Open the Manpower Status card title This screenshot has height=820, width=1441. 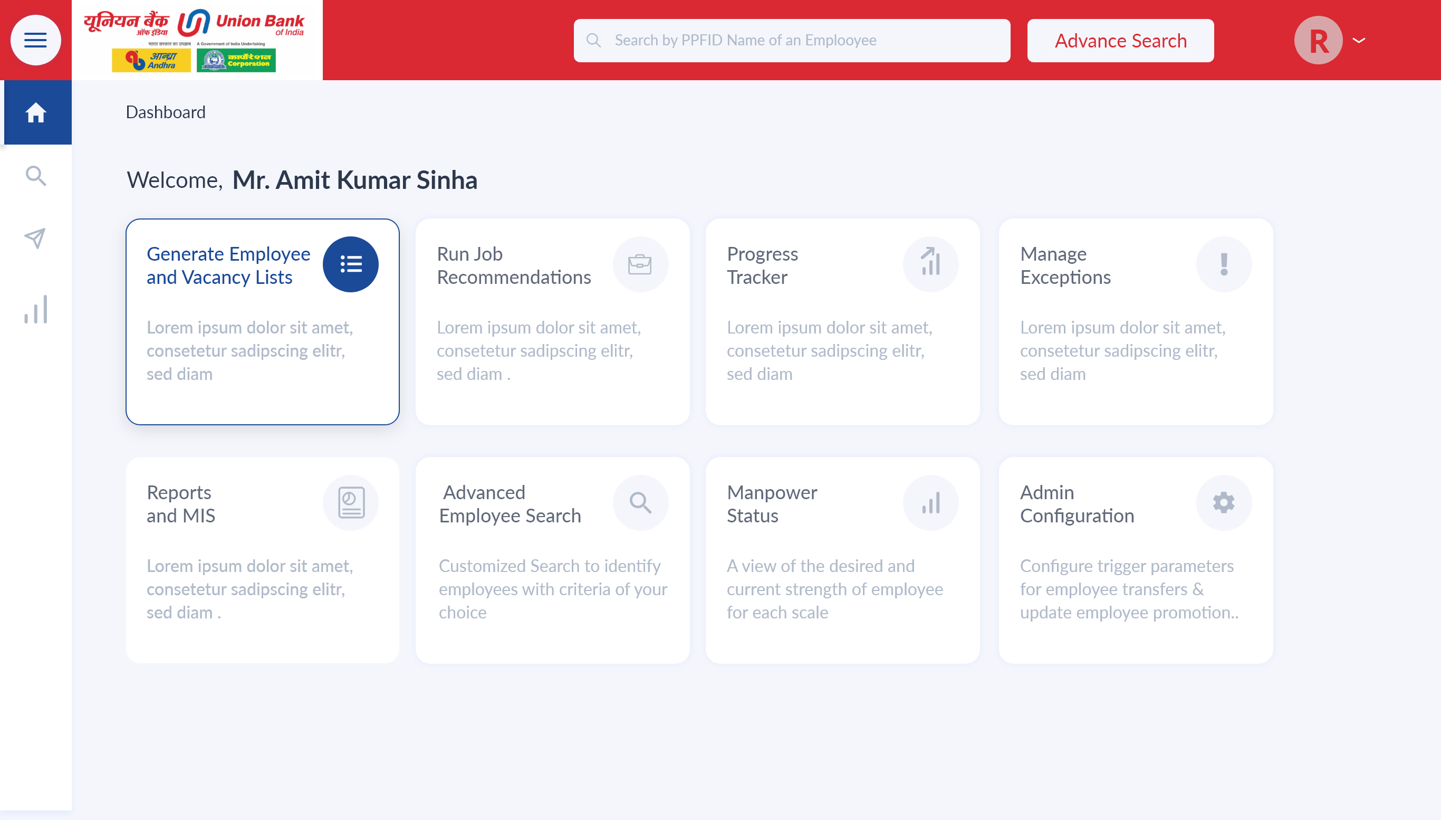[771, 503]
